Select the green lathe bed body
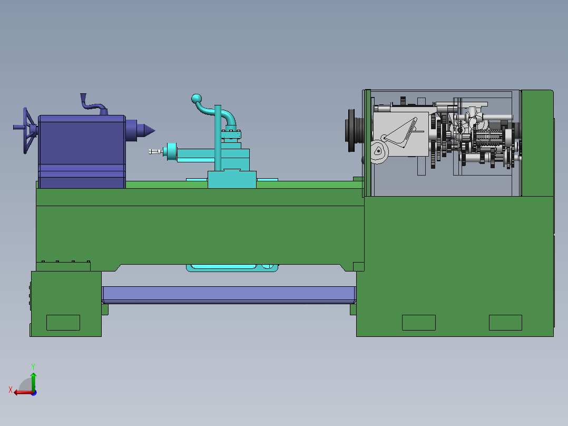This screenshot has height=426, width=568. click(200, 229)
